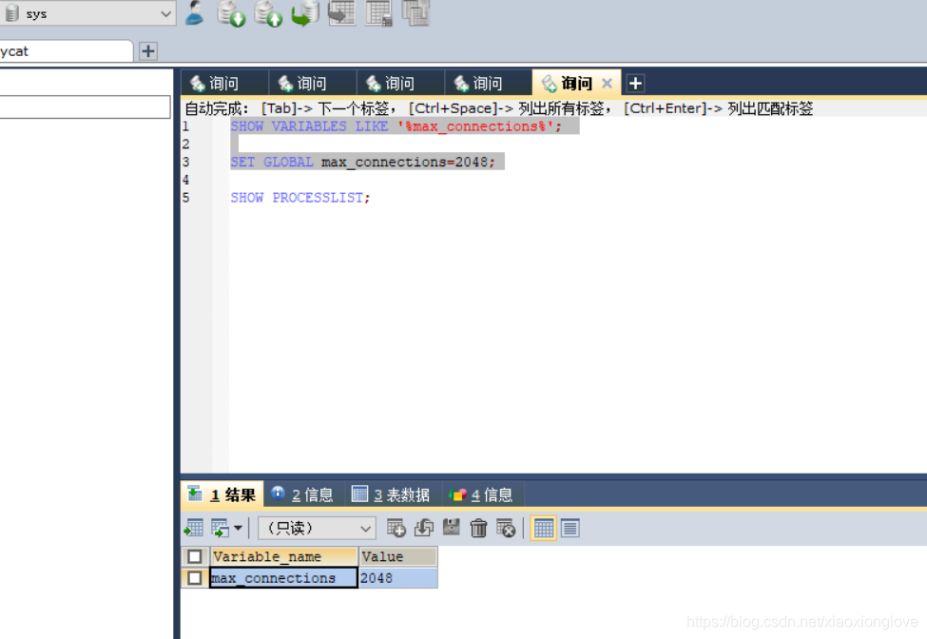Select the active 询问 query tab
The height and width of the screenshot is (639, 927).
tap(575, 83)
